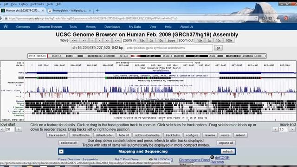This screenshot has height=167, width=297.
Task: Zoom in to base level
Action: click(171, 40)
